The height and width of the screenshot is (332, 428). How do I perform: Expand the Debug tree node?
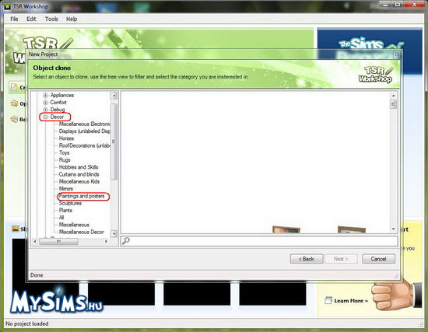(46, 110)
